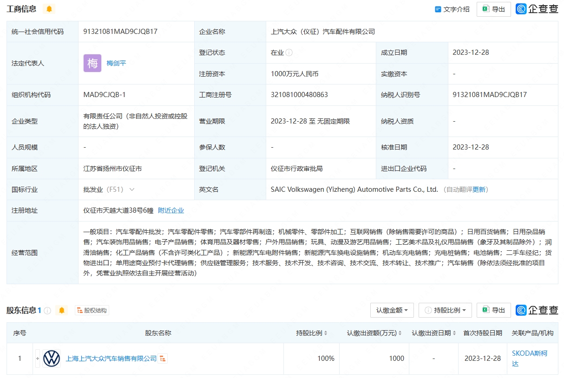Select address 仪征市天越大道38号6幢

tap(118, 210)
